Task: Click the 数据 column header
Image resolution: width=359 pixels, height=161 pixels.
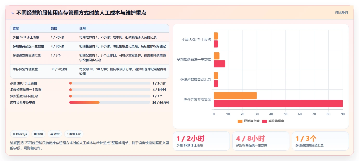Action: [54, 29]
